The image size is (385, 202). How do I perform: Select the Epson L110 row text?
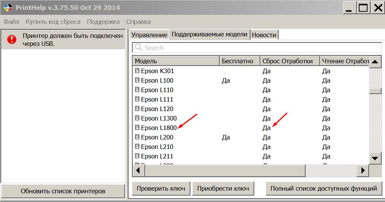[x=157, y=90]
